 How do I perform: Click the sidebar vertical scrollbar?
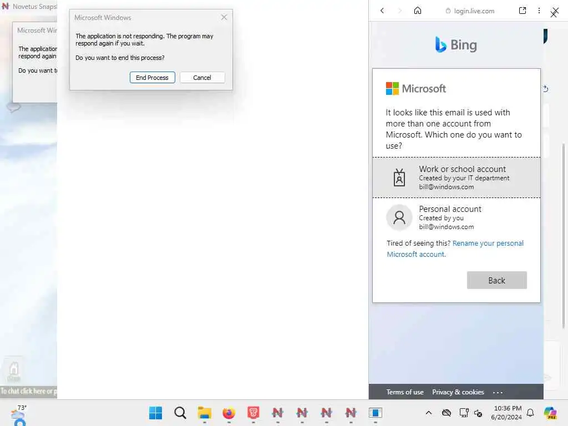coord(564,235)
